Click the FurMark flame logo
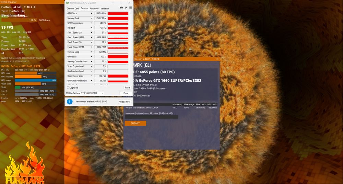Screen dimensions: 343x184 click(x=24, y=163)
